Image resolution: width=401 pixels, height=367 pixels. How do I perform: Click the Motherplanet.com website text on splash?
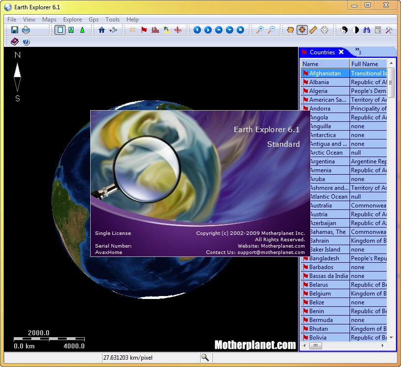(282, 246)
